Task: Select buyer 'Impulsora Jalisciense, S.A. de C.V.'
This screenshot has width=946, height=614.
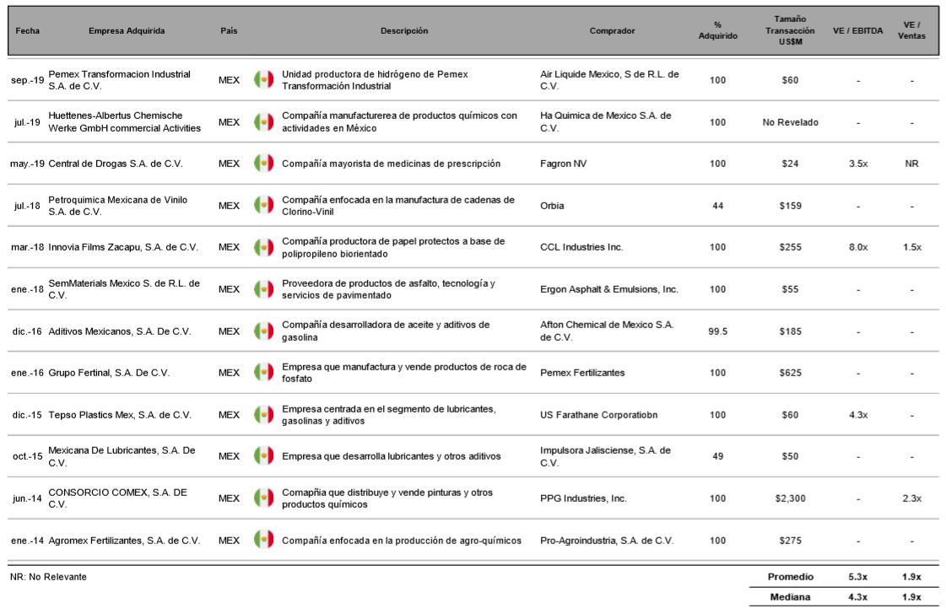Action: [605, 456]
